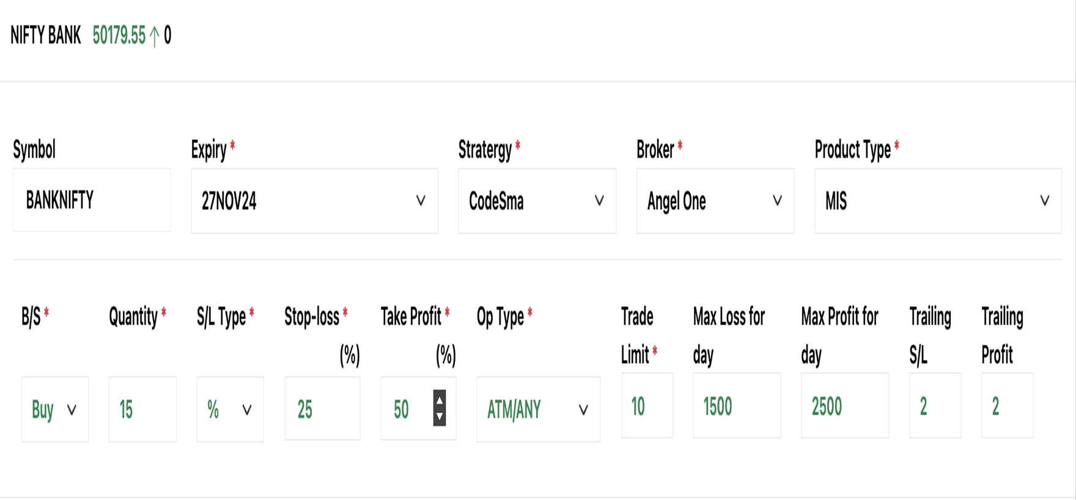Click the Trade Limit field
Image resolution: width=1076 pixels, height=500 pixels.
coord(646,406)
